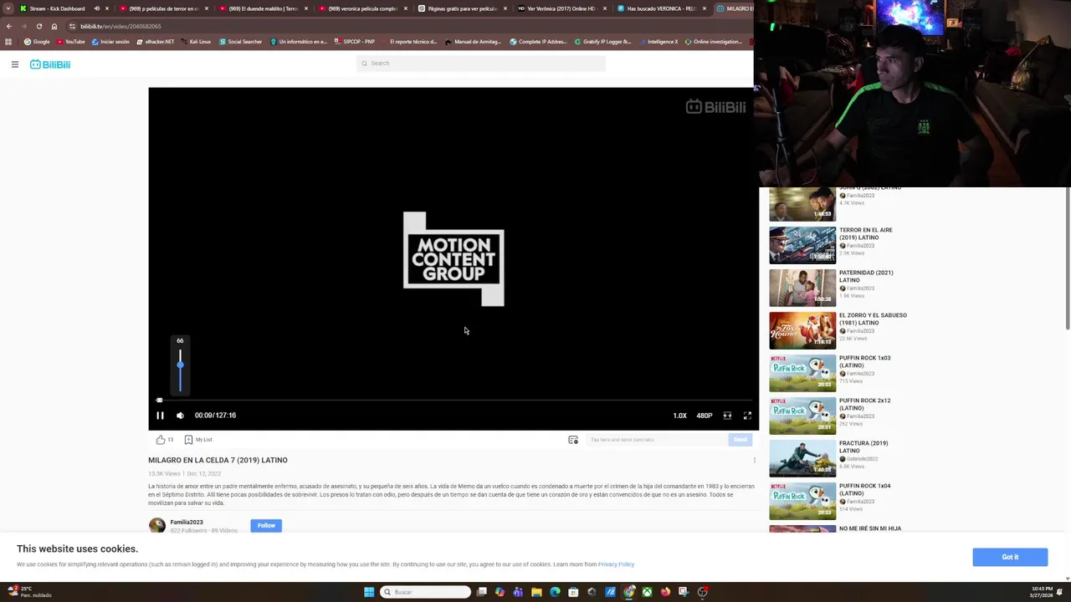Open the Social Searcher bookmark
The image size is (1071, 602).
(241, 42)
